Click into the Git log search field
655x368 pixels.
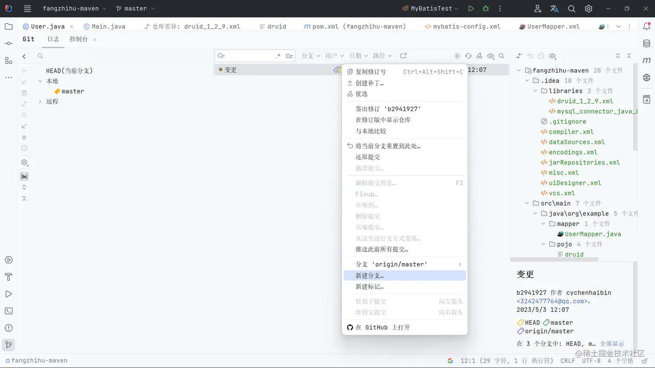[249, 56]
